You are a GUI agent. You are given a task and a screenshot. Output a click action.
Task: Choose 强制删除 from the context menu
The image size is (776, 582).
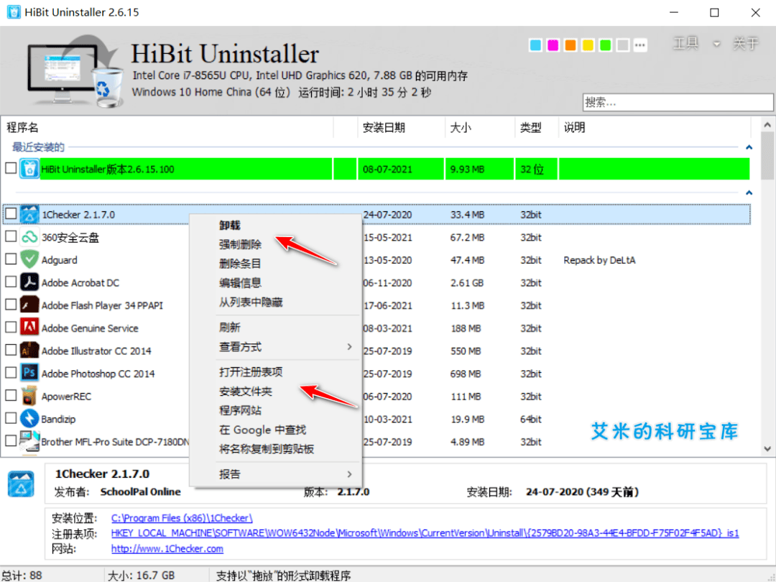click(240, 244)
